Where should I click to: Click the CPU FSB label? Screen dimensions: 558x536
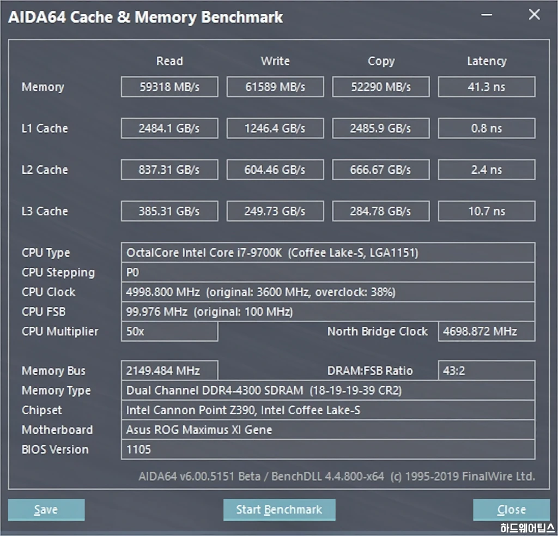(44, 312)
